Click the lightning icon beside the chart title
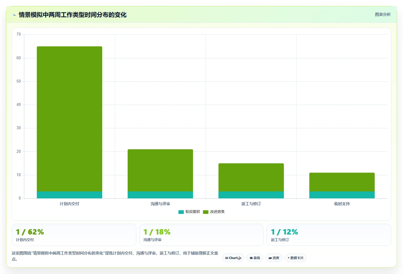This screenshot has height=274, width=403. 14,15
